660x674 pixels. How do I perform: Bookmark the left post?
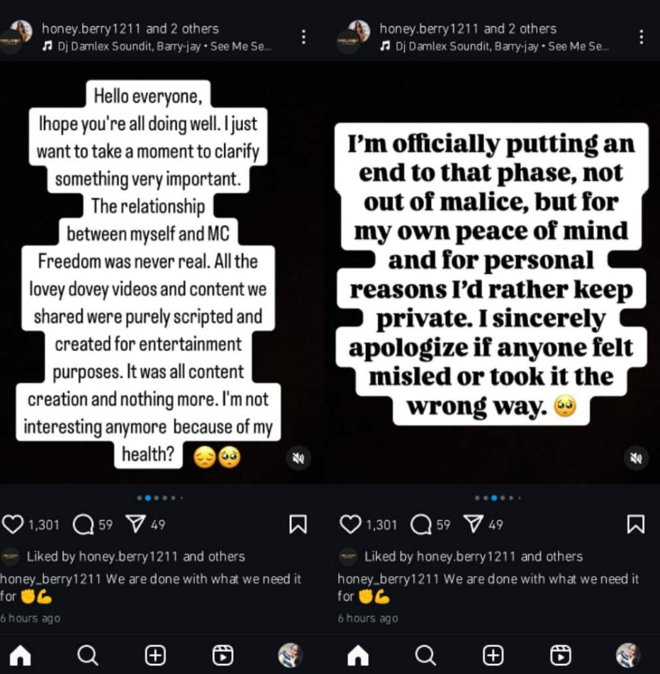(x=298, y=524)
